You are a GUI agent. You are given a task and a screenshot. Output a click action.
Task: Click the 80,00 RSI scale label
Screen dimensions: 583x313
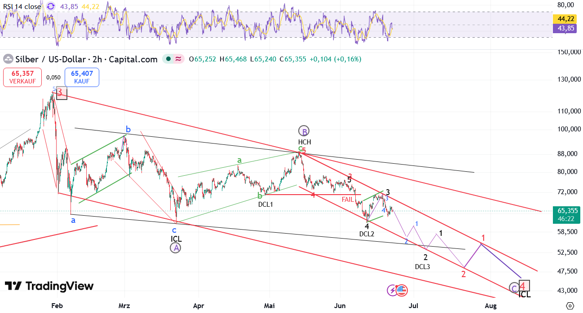[x=565, y=5]
